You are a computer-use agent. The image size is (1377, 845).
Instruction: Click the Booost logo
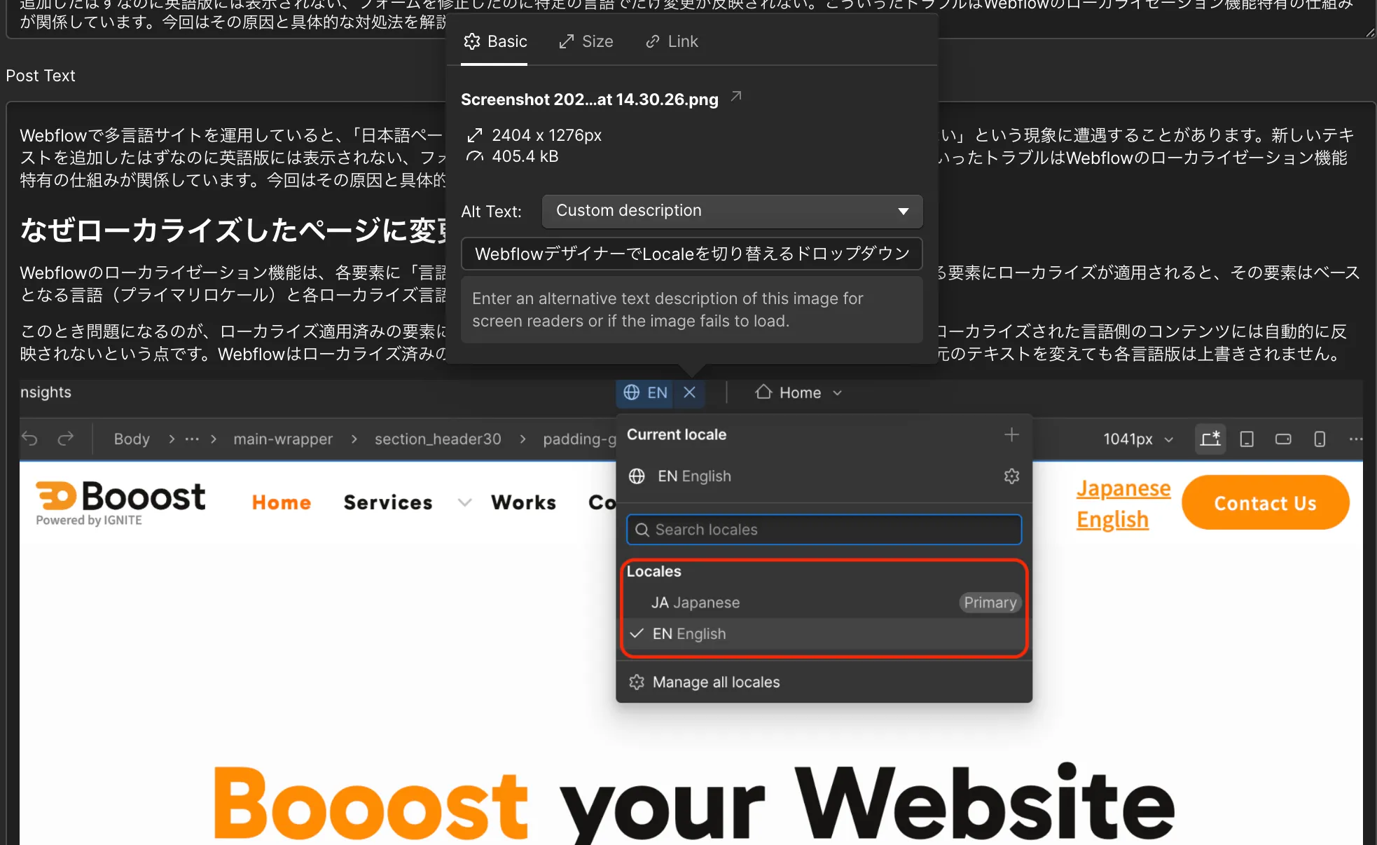coord(120,502)
